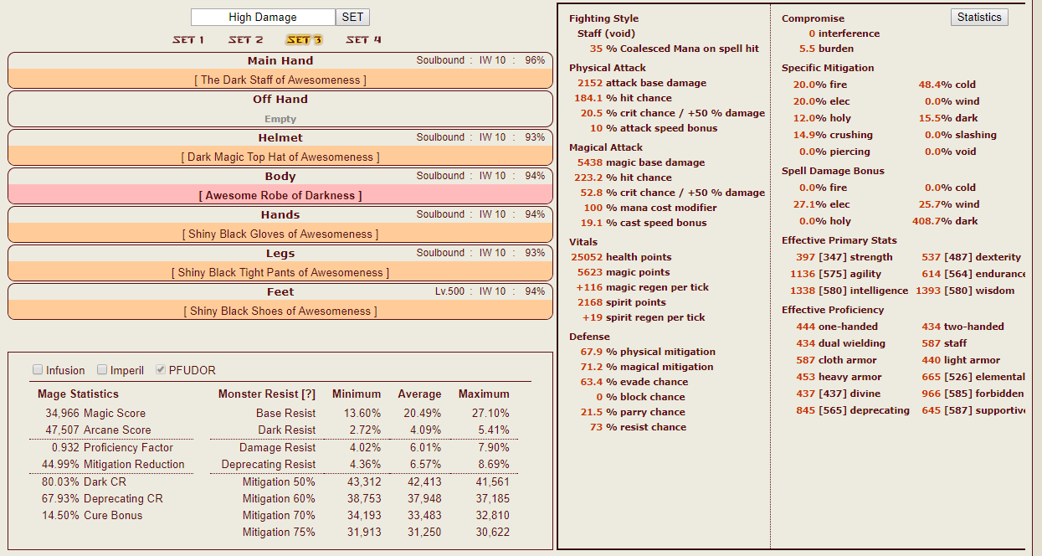
Task: Select the SET 3 tab
Action: point(304,39)
